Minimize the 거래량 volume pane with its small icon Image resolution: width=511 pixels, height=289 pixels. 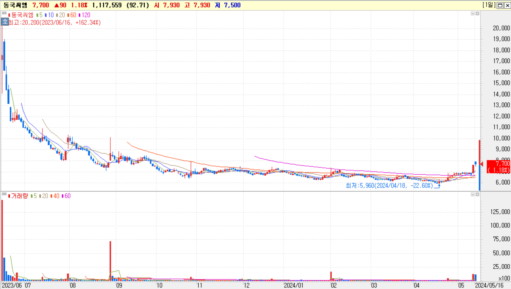(x=473, y=194)
